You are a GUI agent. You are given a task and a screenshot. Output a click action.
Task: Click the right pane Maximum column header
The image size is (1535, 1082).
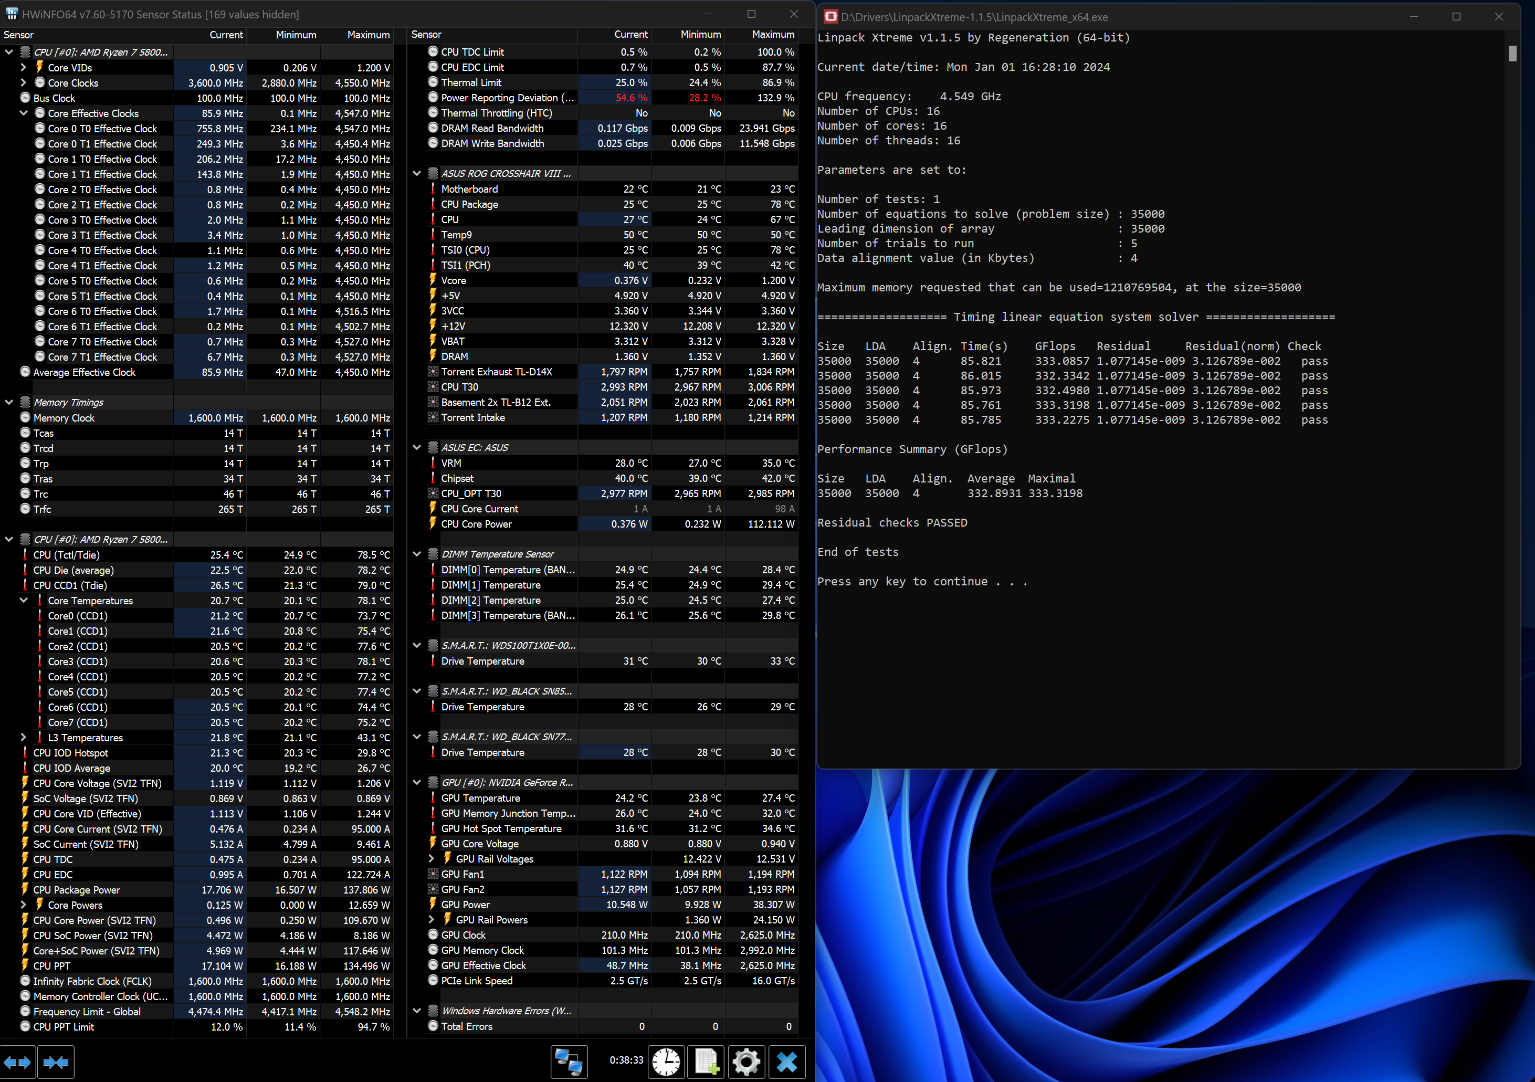tap(762, 35)
